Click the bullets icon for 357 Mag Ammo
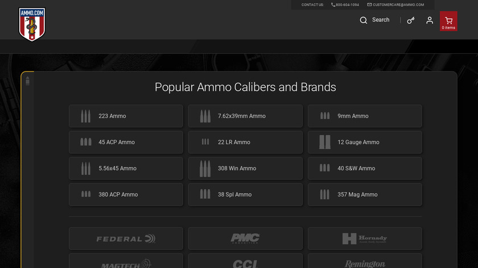Viewport: 478px width, 268px height. (x=325, y=194)
